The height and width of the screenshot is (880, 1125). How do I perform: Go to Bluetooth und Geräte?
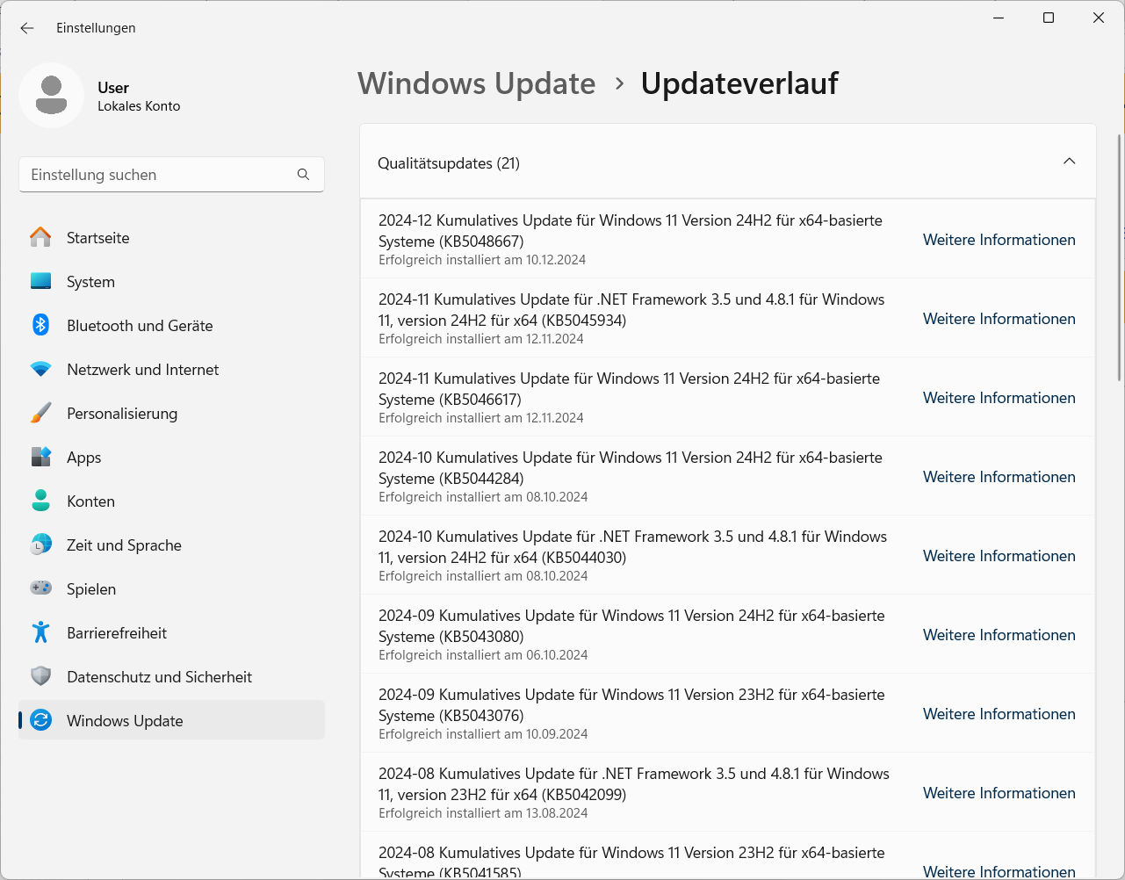171,326
